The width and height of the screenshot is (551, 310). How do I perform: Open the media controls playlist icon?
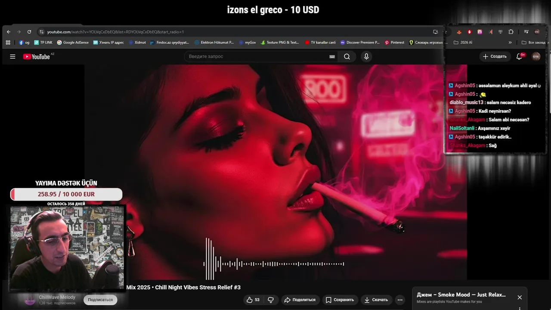[526, 32]
